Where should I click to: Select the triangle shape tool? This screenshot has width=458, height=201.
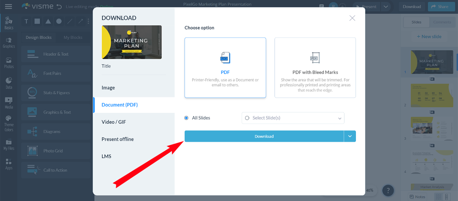pyautogui.click(x=48, y=21)
